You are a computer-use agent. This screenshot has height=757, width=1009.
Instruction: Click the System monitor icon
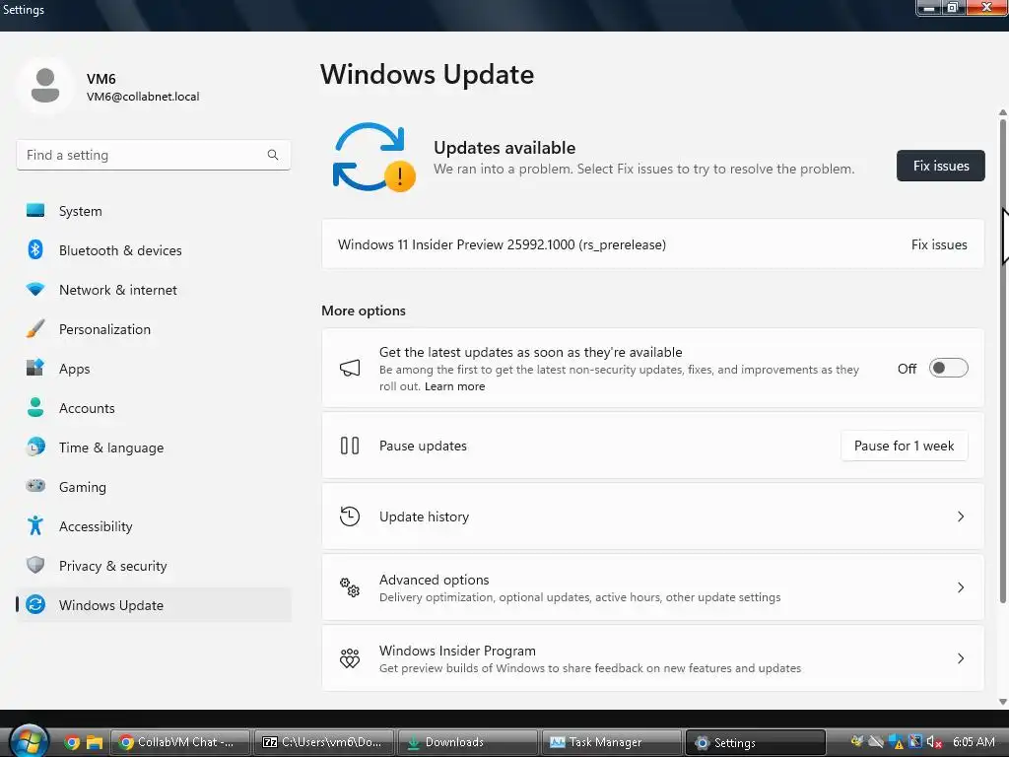click(35, 211)
